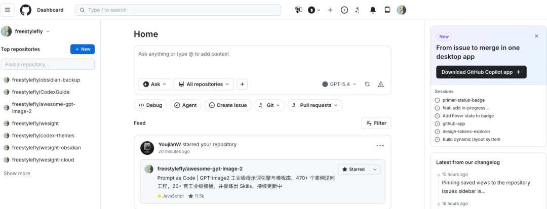Open the All repositories dropdown

[204, 85]
